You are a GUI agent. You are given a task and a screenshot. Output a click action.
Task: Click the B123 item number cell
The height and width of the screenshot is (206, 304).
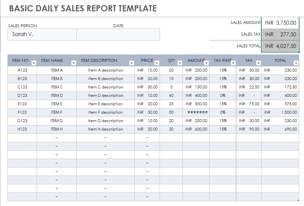tap(21, 79)
